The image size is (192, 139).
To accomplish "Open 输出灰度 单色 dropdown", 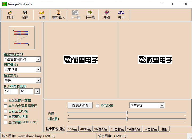I will tap(38, 81).
